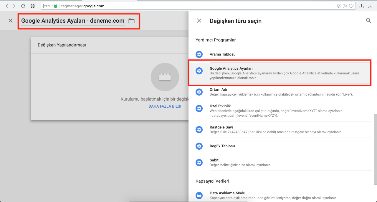Click the green padlock security icon
377x202 pixels.
coord(55,6)
